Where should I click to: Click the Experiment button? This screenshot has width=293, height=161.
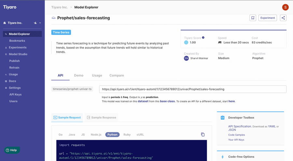(268, 18)
